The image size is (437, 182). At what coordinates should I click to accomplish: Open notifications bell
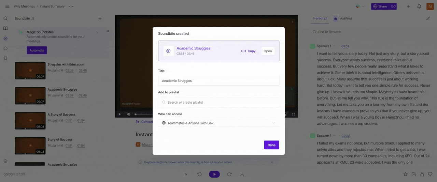tap(419, 6)
